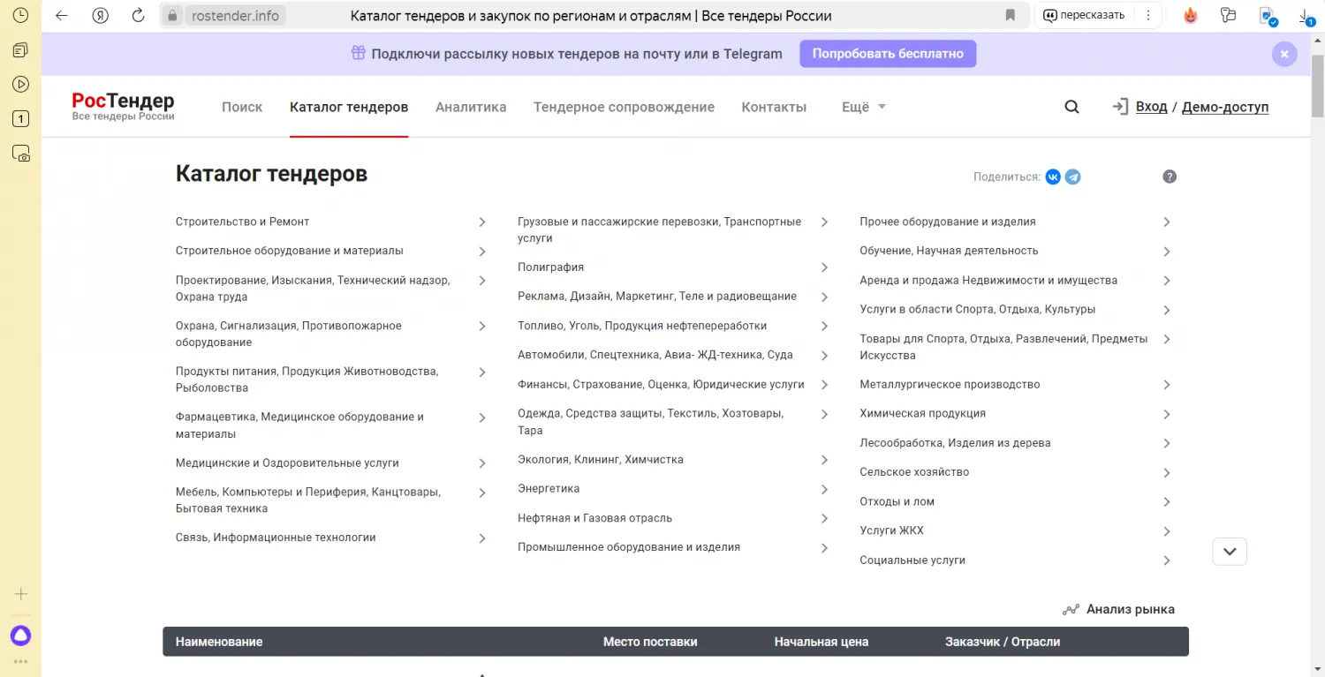The image size is (1325, 677).
Task: Go to the Поиск navigation tab
Action: click(x=242, y=107)
